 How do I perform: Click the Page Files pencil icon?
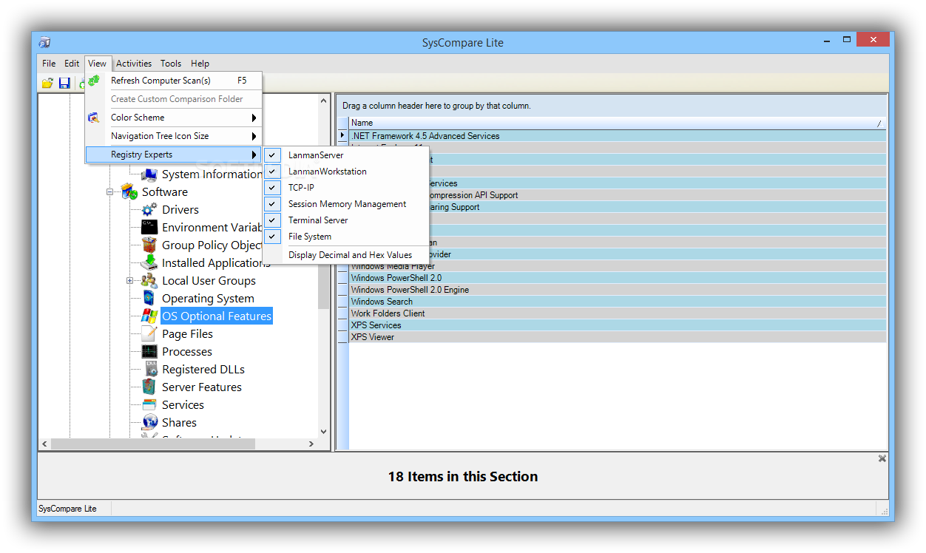tap(149, 334)
